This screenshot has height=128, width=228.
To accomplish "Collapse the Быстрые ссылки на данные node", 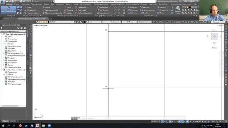I will [2, 70].
